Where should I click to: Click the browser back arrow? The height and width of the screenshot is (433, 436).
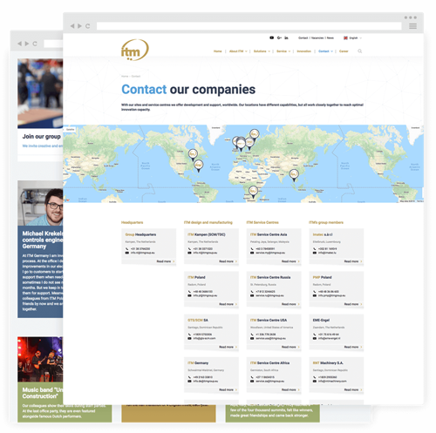tap(72, 26)
